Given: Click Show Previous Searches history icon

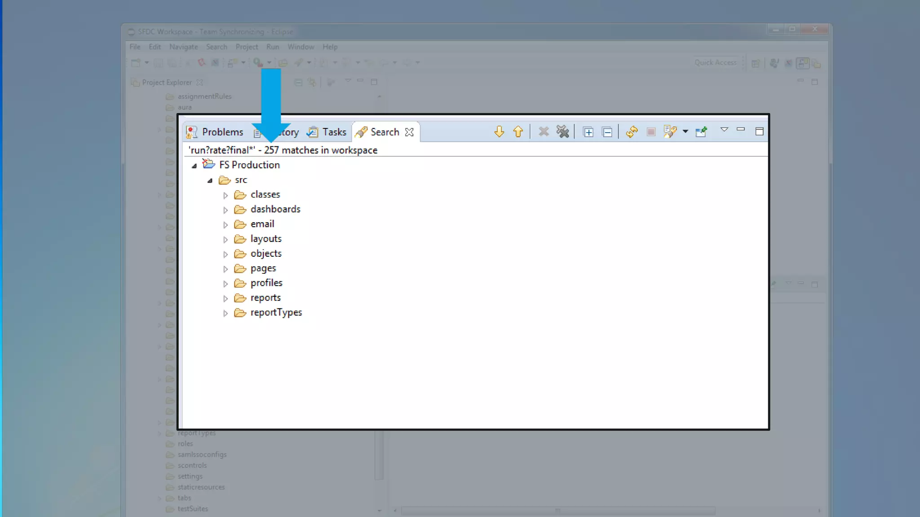Looking at the screenshot, I should (x=669, y=131).
